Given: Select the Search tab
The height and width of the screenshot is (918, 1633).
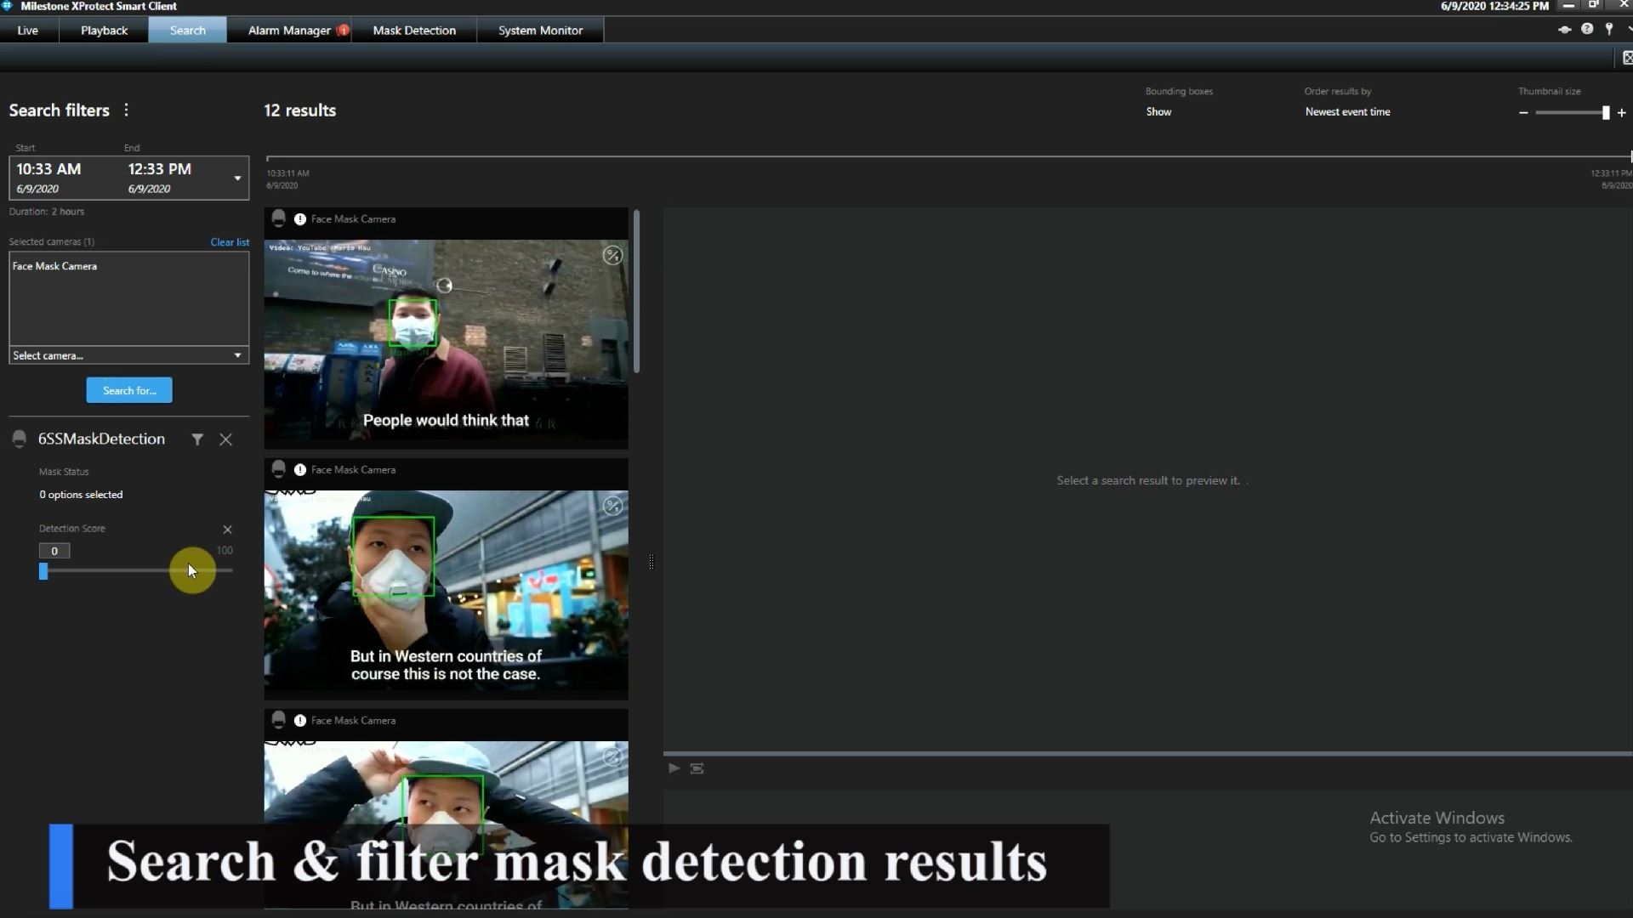Looking at the screenshot, I should [x=187, y=31].
